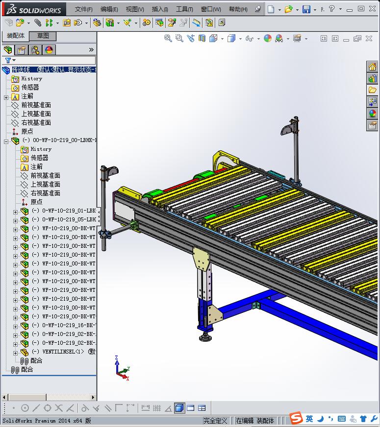
Task: Open the Hide/Show Items glasses dropdown arrow
Action: [258, 39]
